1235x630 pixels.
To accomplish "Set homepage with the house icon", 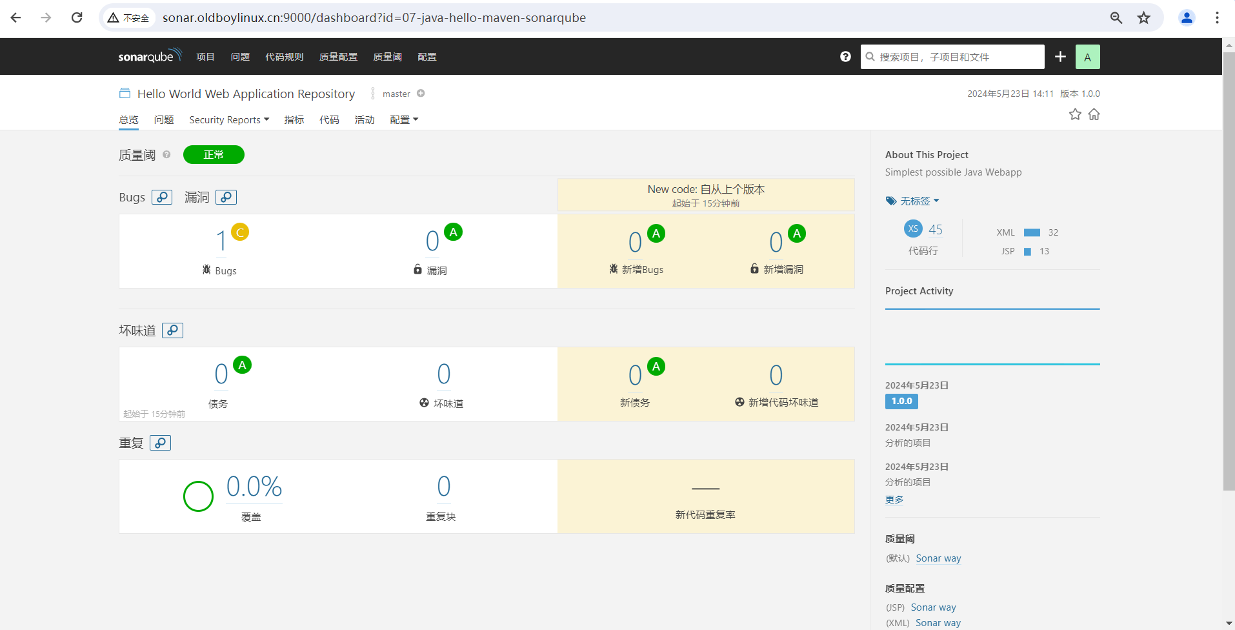I will click(x=1094, y=114).
